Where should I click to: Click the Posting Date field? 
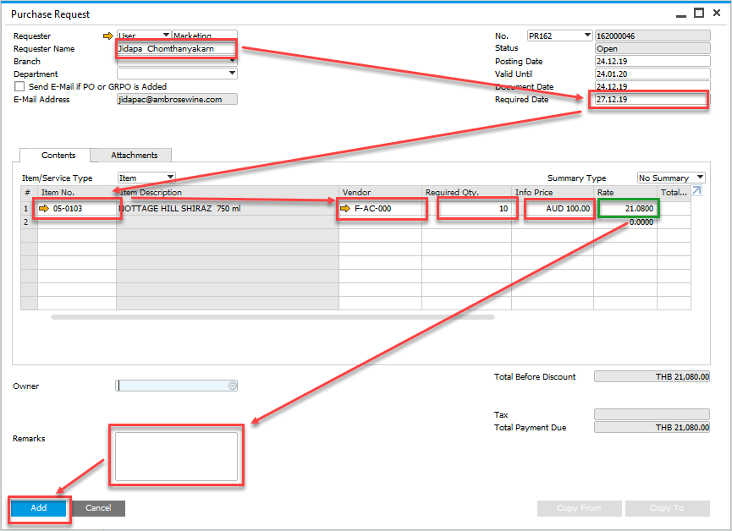[652, 61]
